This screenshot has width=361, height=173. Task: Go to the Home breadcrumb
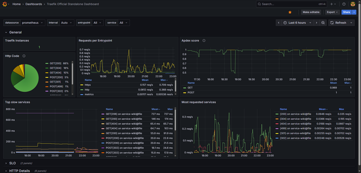[x=16, y=4]
